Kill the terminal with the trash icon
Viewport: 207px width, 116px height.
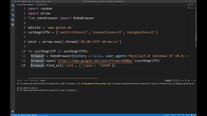(x=189, y=81)
